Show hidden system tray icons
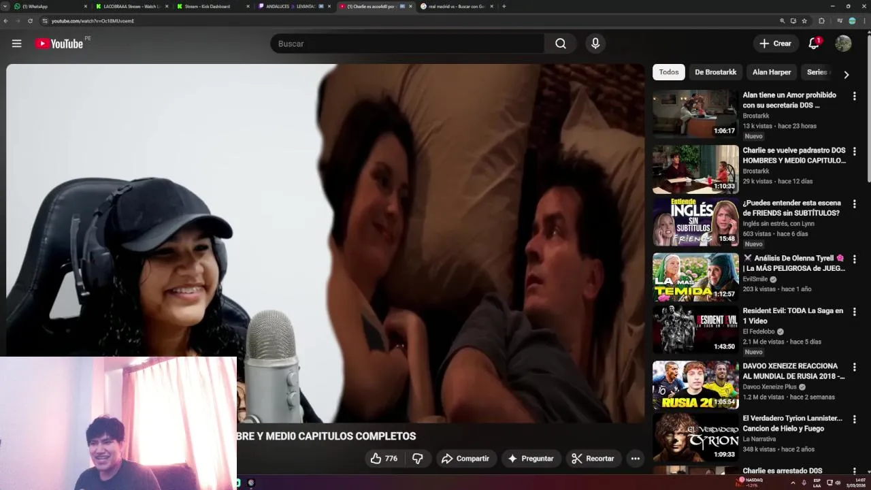The height and width of the screenshot is (490, 871). [x=793, y=483]
